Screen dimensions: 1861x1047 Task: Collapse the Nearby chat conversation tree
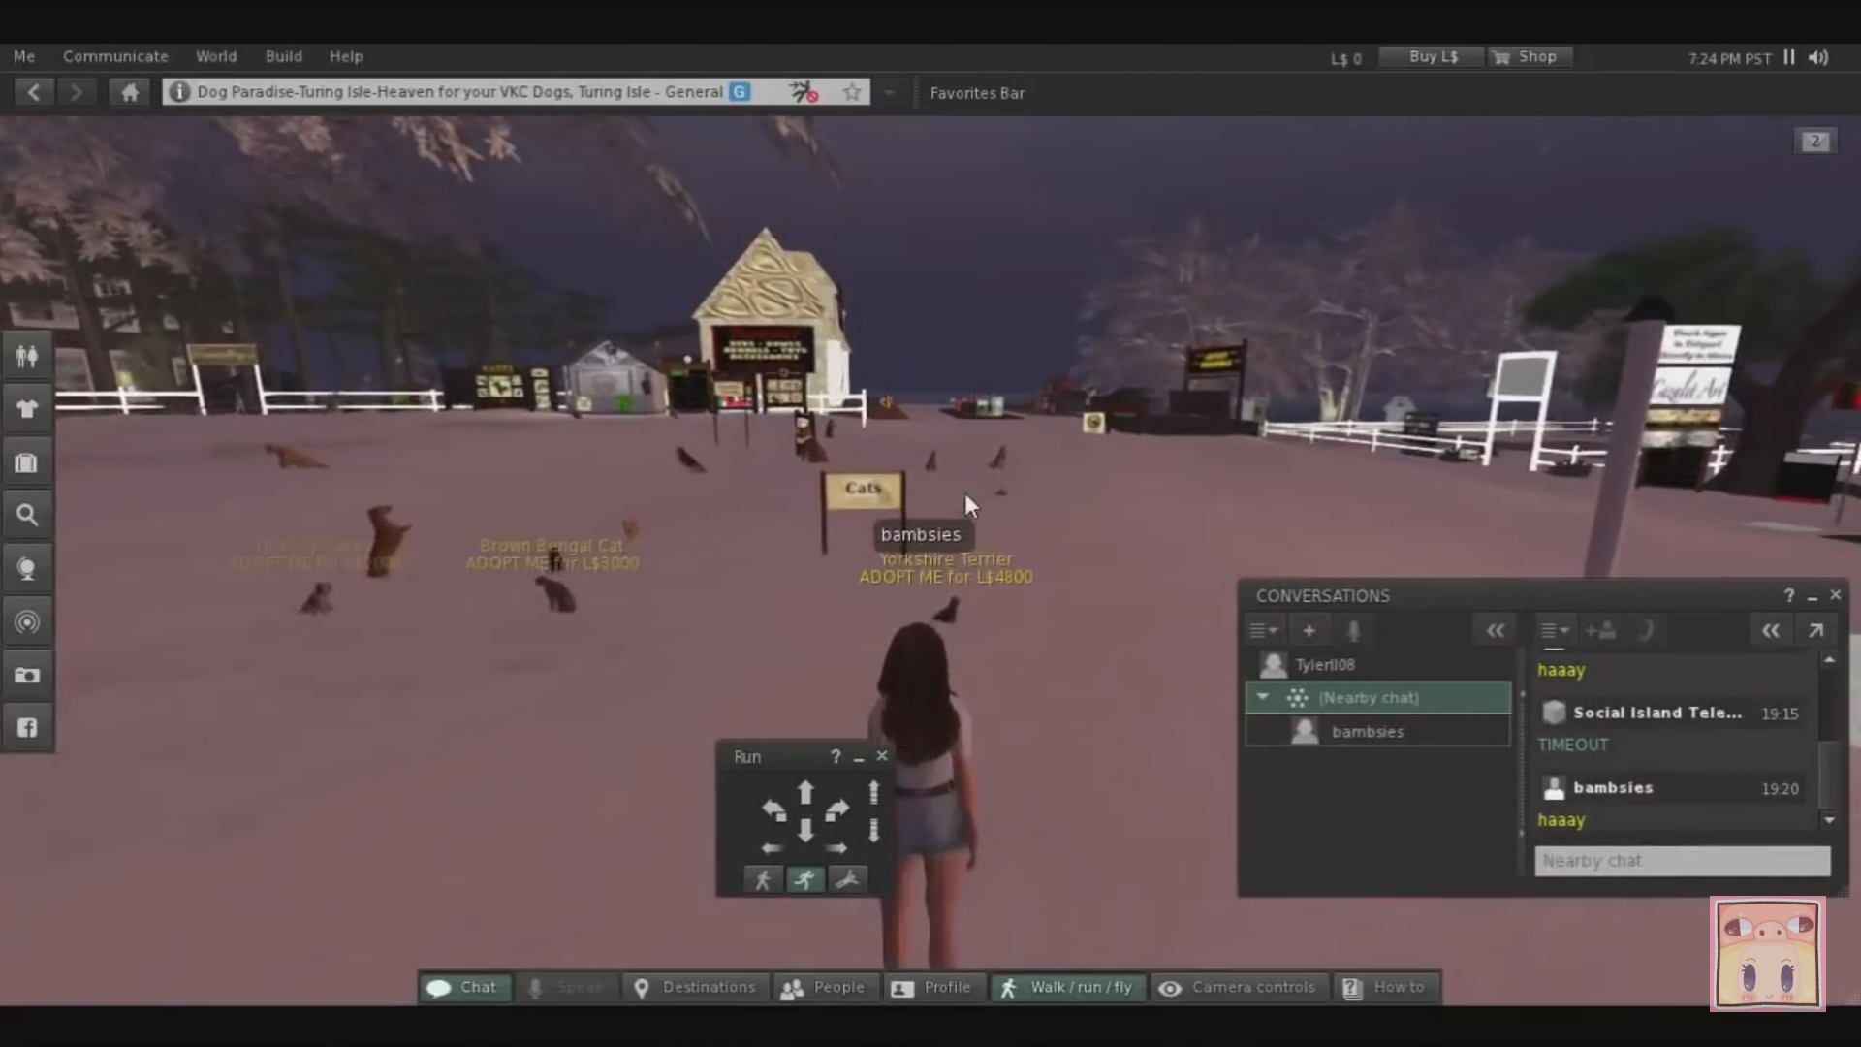(1263, 697)
